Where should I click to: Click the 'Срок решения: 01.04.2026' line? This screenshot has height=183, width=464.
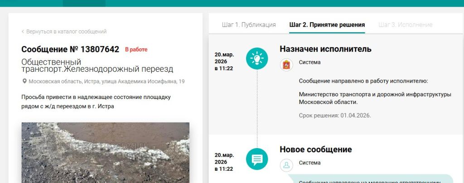(335, 116)
